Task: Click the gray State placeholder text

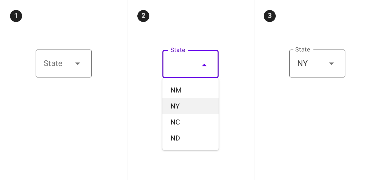Action: [53, 63]
